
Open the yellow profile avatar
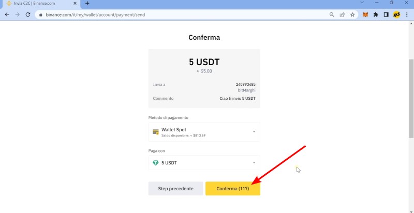pyautogui.click(x=396, y=15)
